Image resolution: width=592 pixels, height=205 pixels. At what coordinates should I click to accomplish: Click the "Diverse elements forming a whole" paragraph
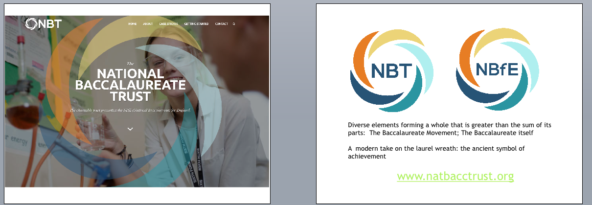tap(449, 129)
